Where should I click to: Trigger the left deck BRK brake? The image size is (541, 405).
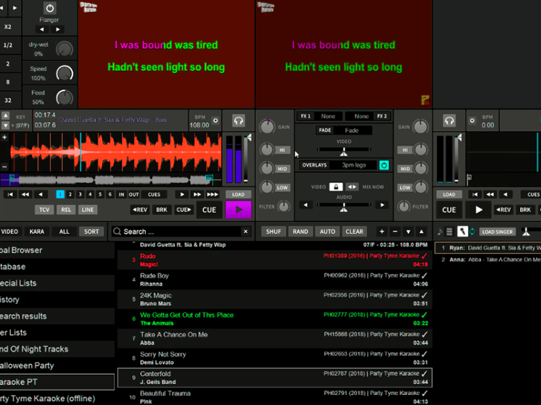click(x=162, y=210)
